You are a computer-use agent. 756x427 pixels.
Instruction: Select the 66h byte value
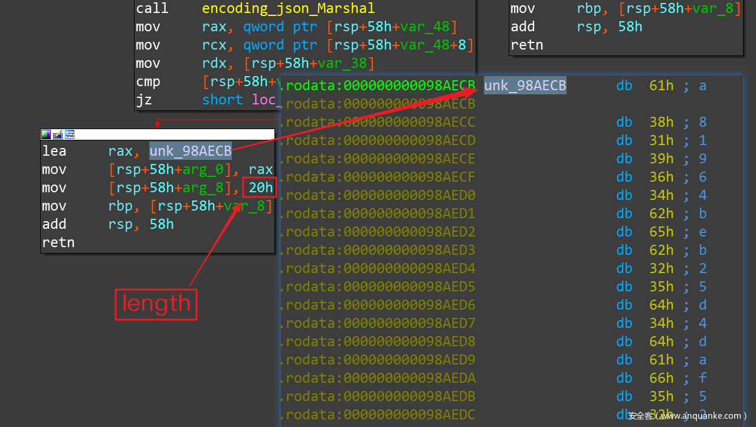click(x=662, y=378)
